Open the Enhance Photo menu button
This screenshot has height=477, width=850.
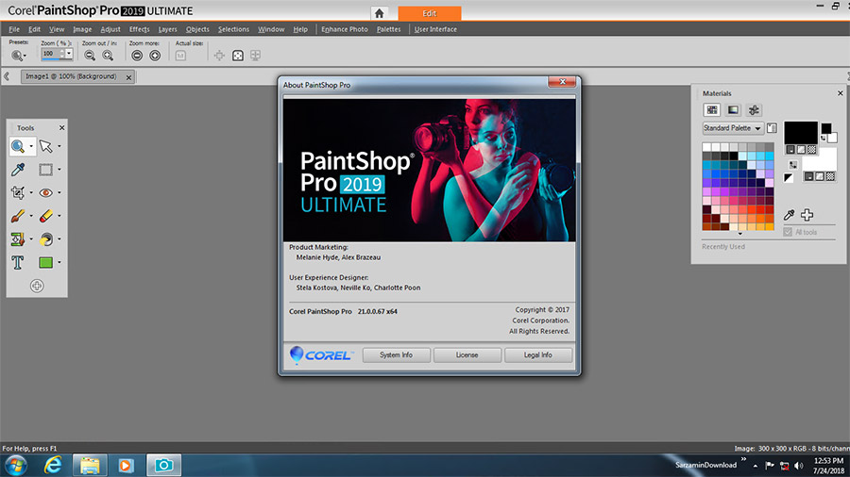point(344,29)
